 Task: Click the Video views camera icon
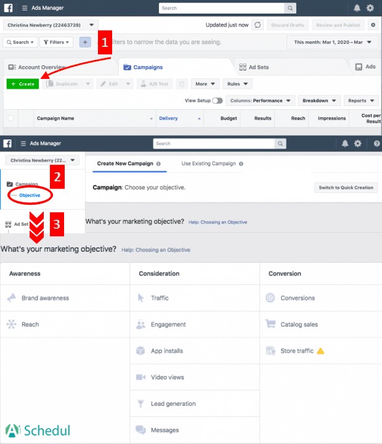point(140,377)
